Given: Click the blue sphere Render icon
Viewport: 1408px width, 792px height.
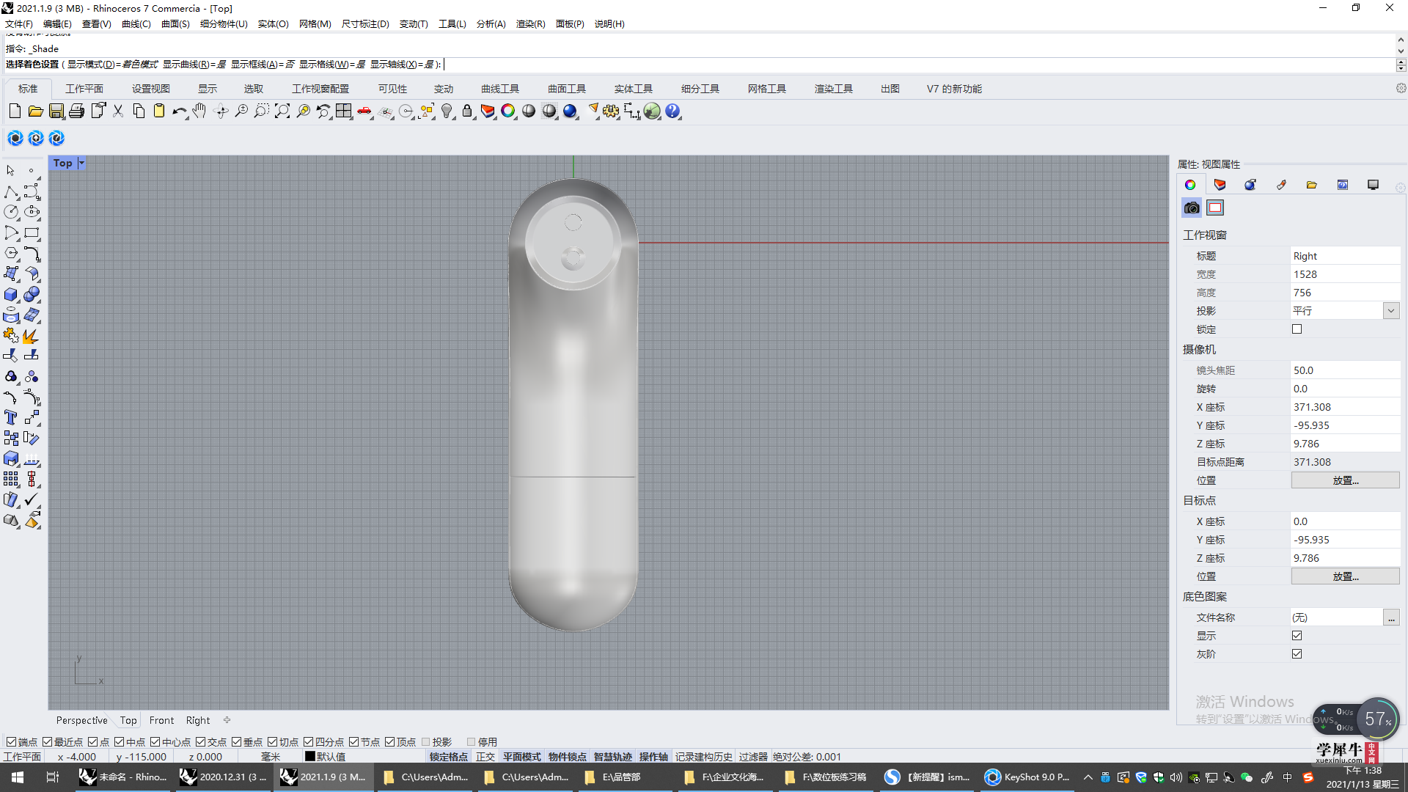Looking at the screenshot, I should (570, 111).
